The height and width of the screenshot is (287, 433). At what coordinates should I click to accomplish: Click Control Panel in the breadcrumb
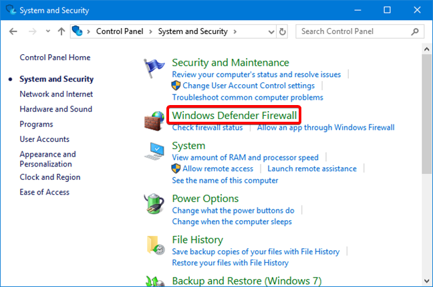click(120, 31)
